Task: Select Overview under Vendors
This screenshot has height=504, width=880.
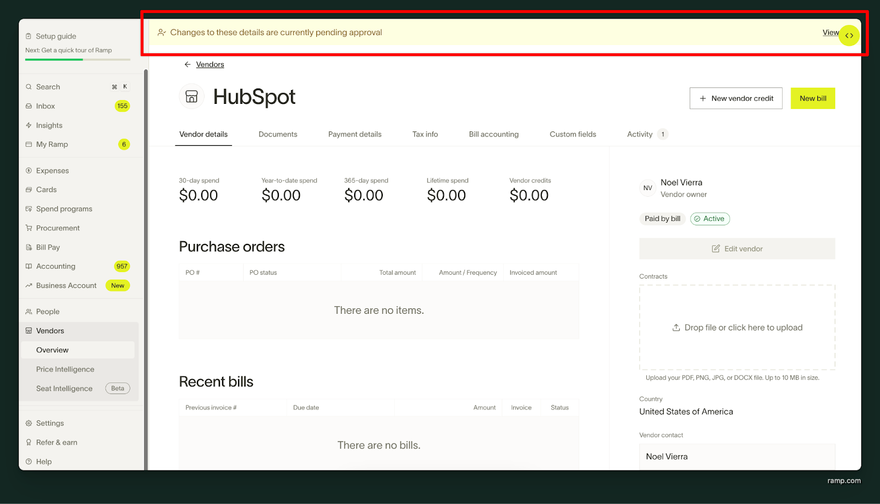Action: [78, 350]
